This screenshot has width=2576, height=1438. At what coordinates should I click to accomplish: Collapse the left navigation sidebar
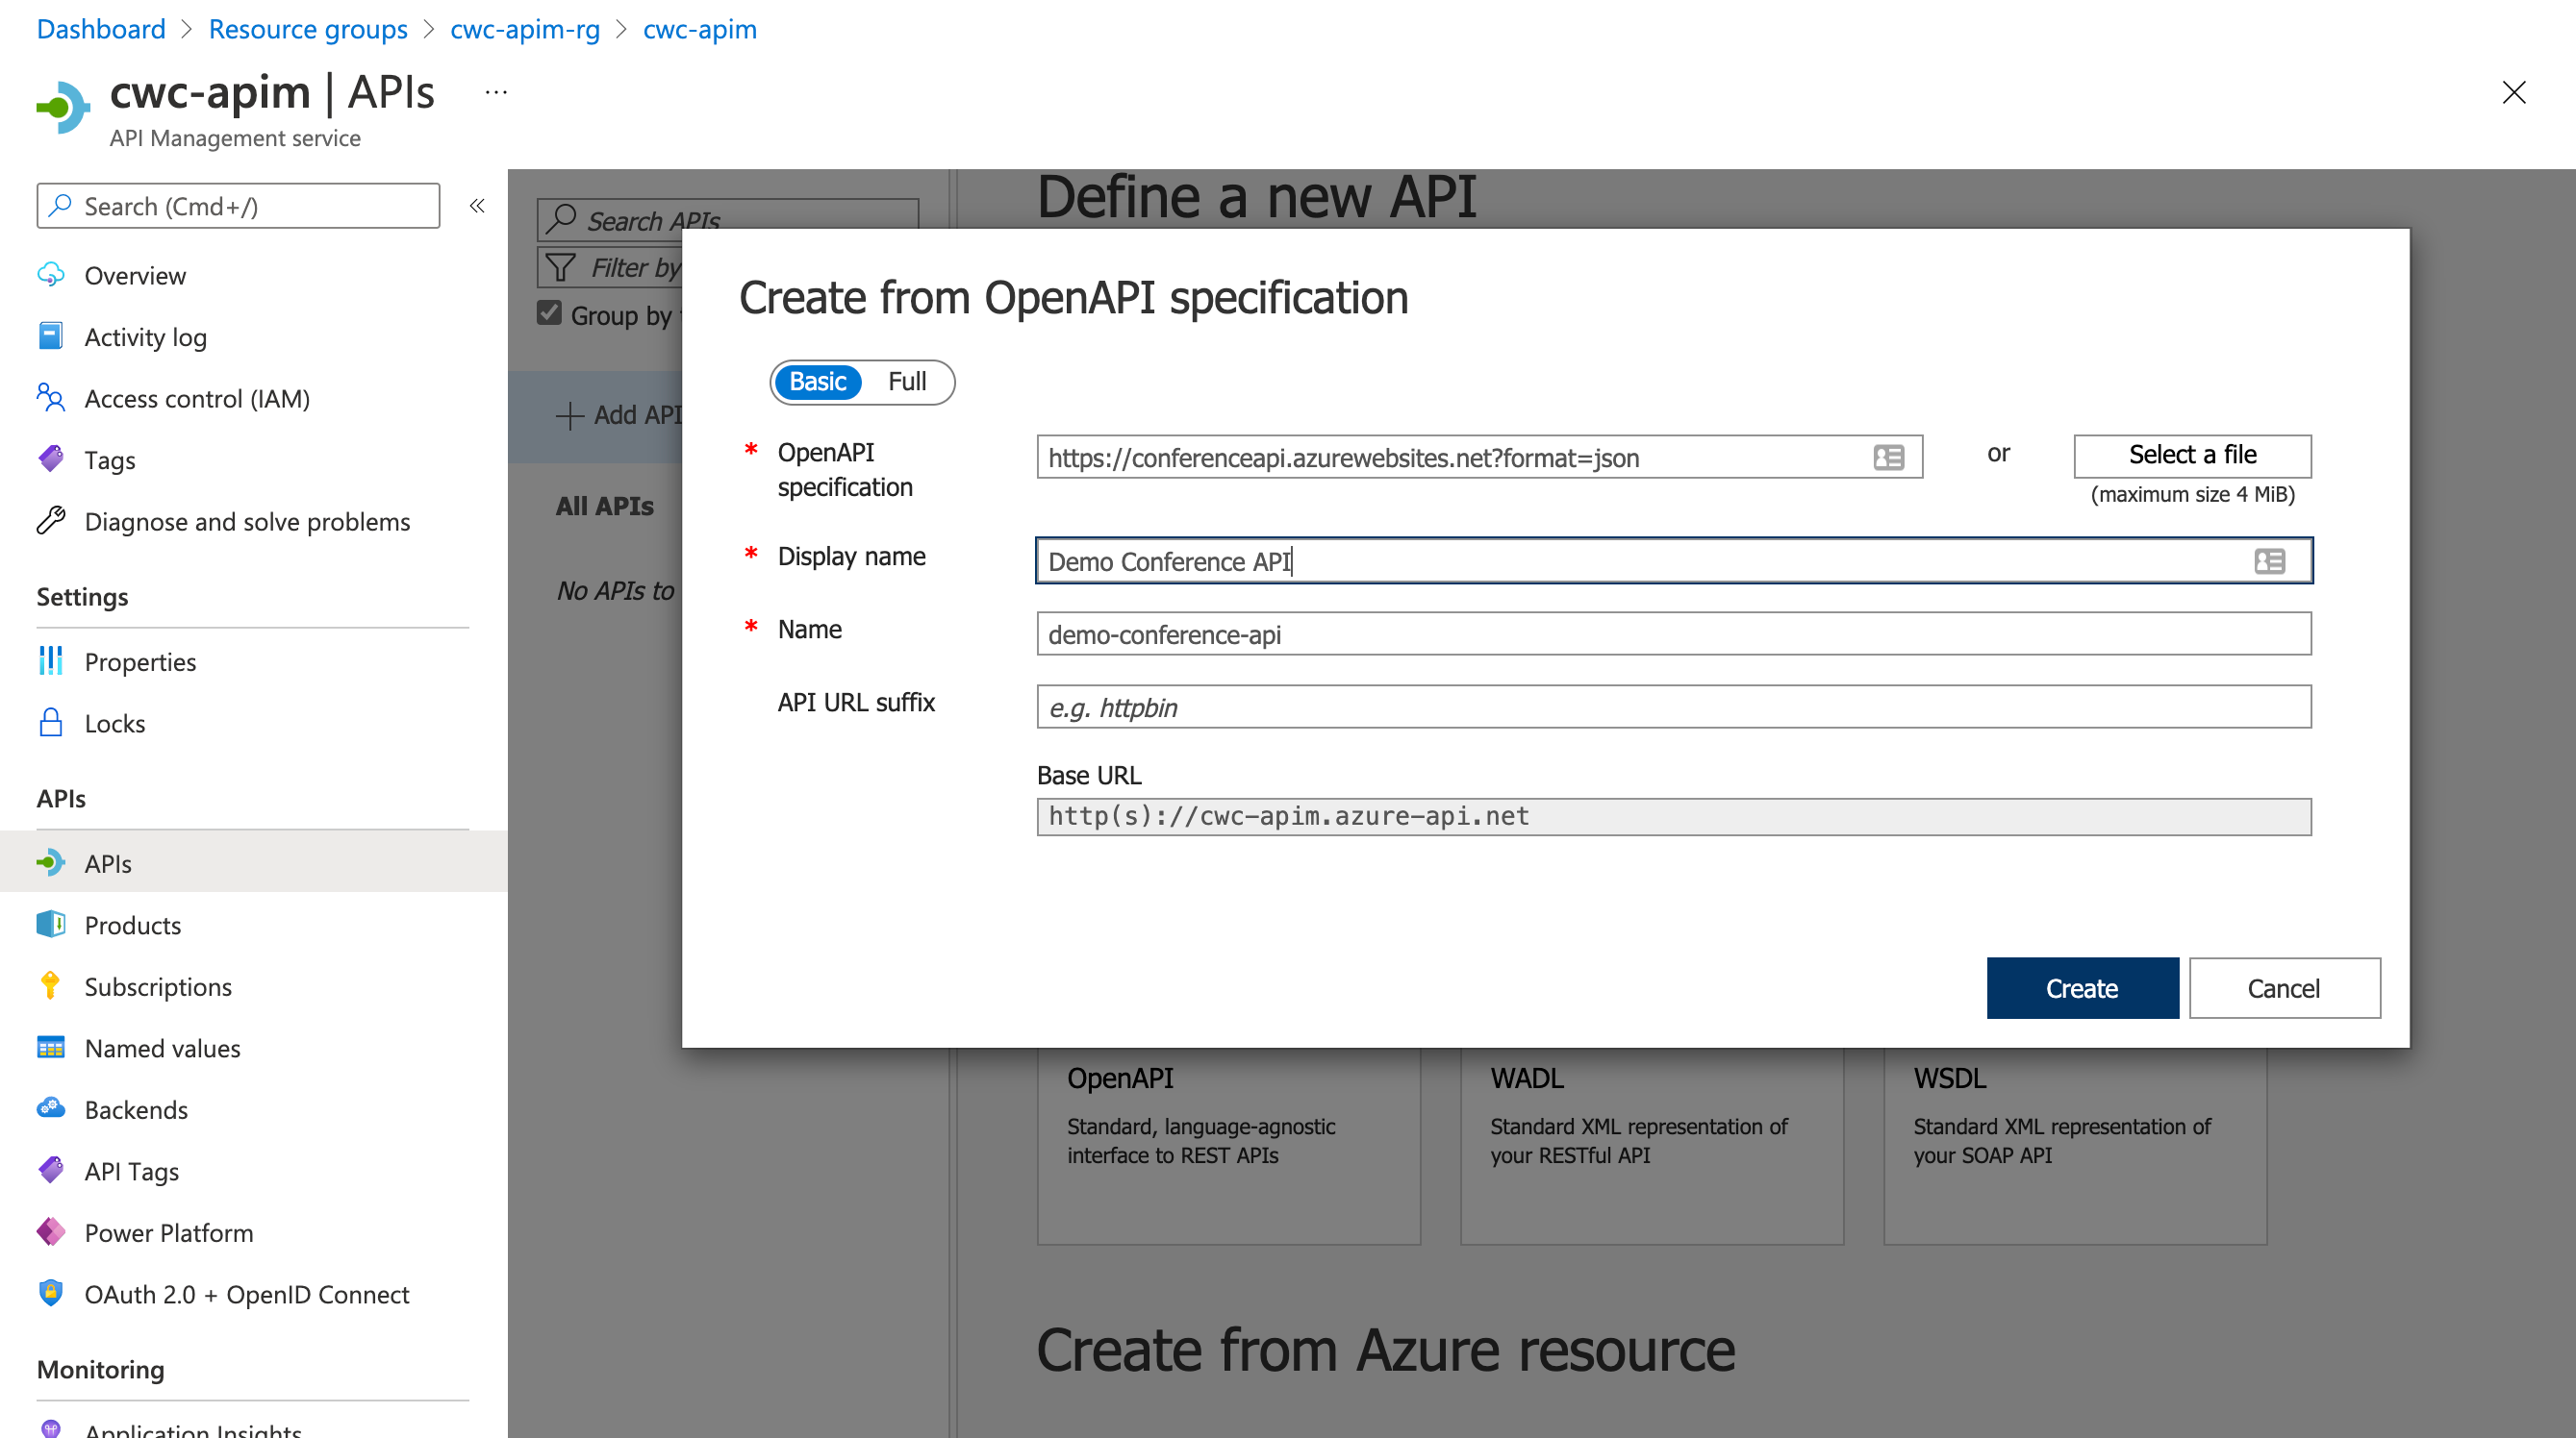pos(477,205)
